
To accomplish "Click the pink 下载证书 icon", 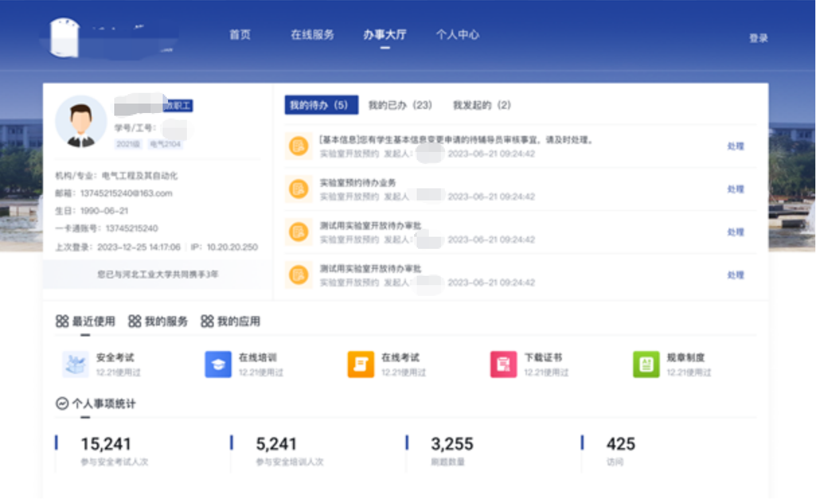I will pos(503,364).
